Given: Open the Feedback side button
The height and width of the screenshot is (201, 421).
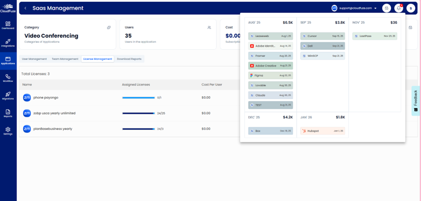Looking at the screenshot, I should pos(416,100).
